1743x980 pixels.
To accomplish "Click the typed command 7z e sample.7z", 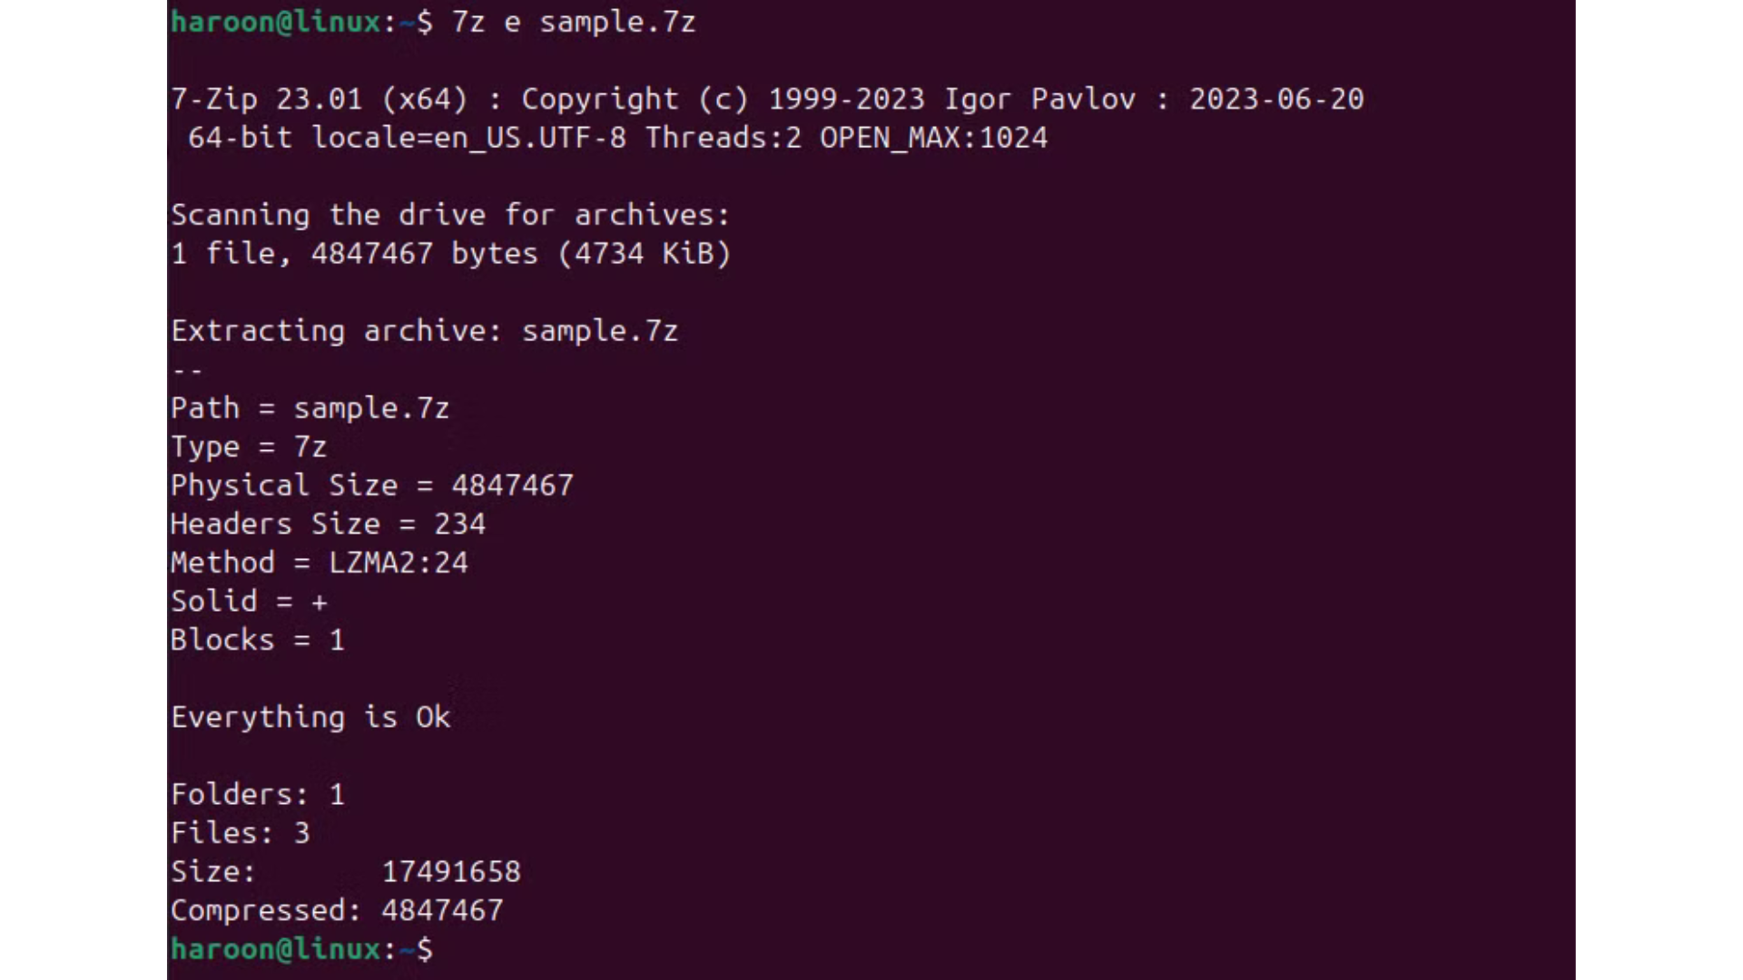I will [x=573, y=22].
